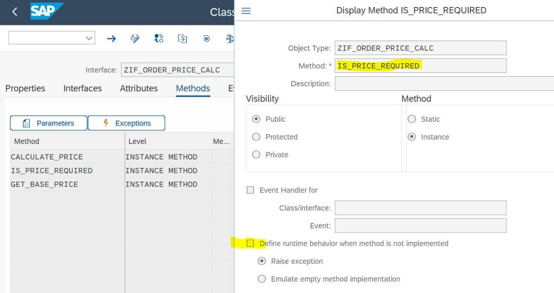Click the active/inactive objects toolbar icon

[159, 38]
